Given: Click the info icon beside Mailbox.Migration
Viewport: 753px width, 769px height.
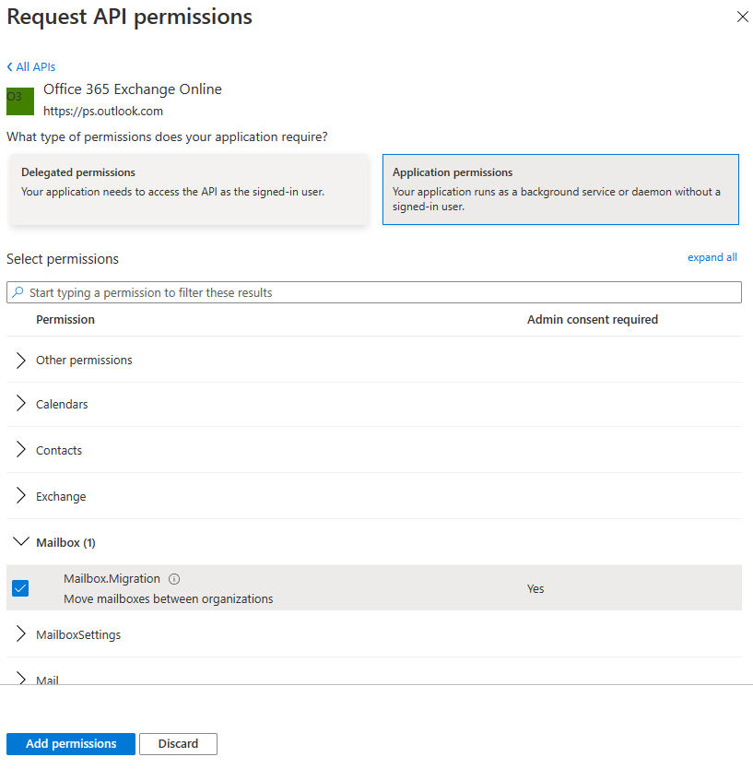Looking at the screenshot, I should [174, 579].
